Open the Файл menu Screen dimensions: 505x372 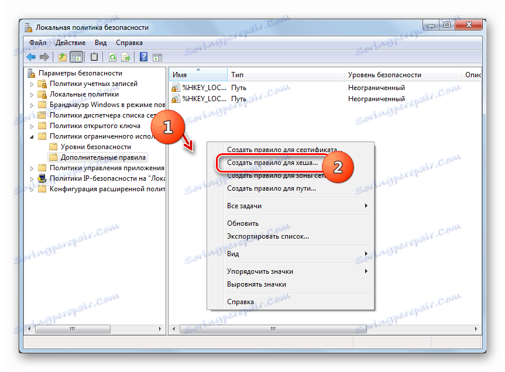coord(37,43)
